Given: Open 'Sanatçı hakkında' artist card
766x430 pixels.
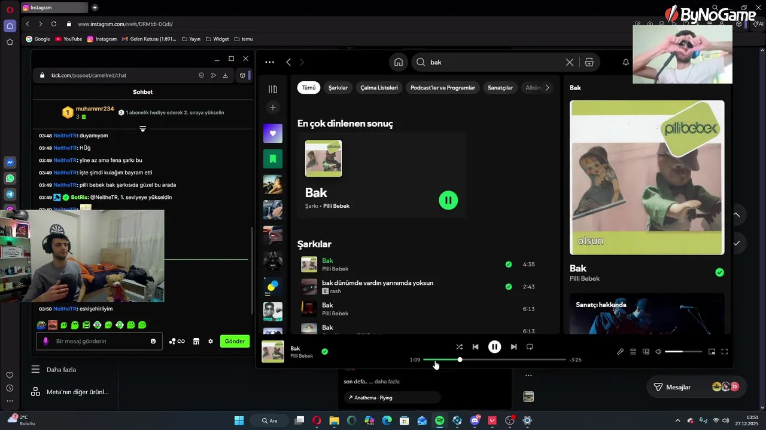Looking at the screenshot, I should (x=647, y=314).
